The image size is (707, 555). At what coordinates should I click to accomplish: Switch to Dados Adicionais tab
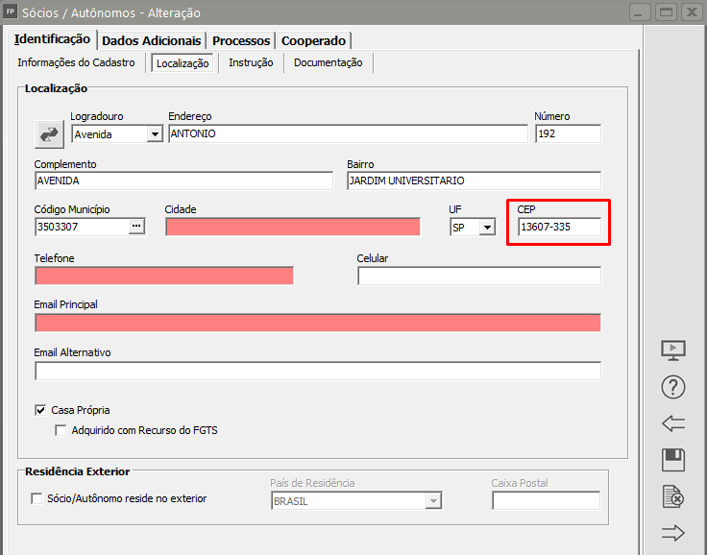click(151, 40)
